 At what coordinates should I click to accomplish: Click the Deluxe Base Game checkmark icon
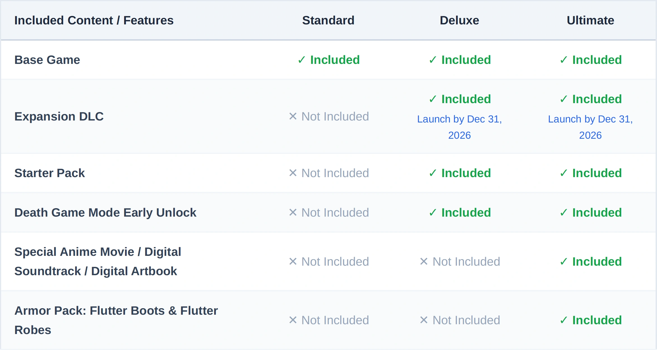point(432,60)
